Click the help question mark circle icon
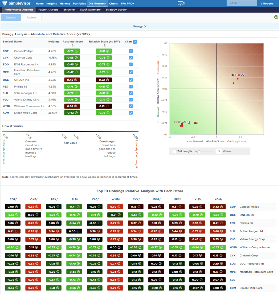Viewport: 279px width, 294px height. (x=276, y=17)
